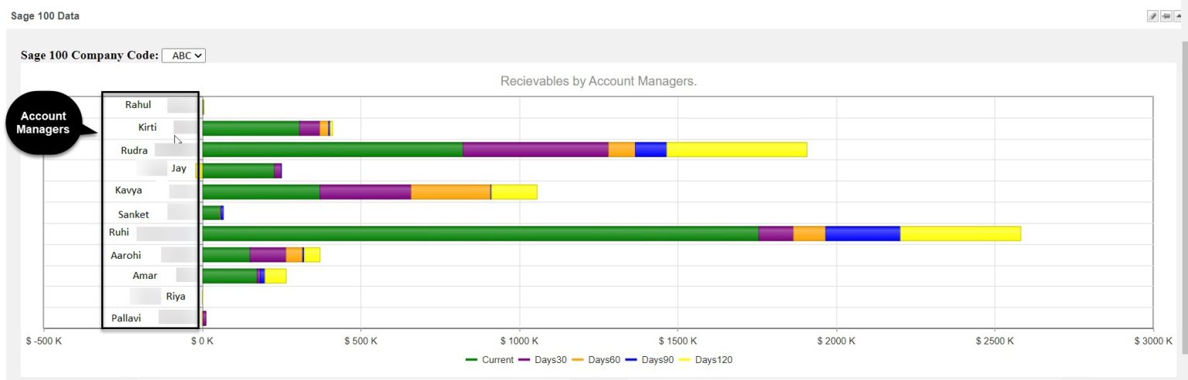Click the $ 2000 K axis label
This screenshot has height=380, width=1188.
[836, 341]
